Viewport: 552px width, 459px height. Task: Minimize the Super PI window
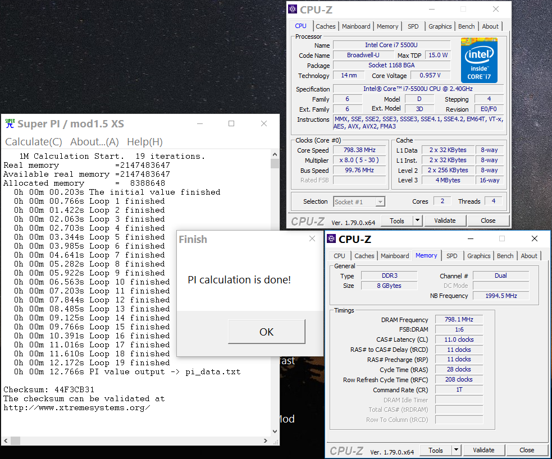(200, 123)
